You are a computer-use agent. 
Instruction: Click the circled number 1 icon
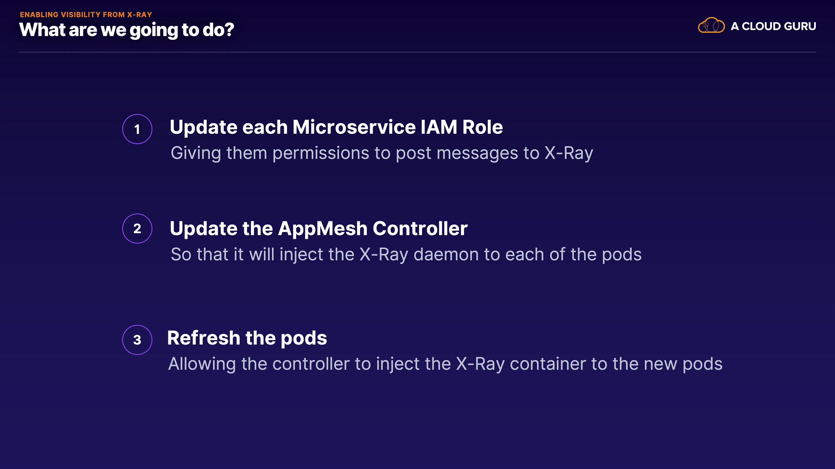coord(137,129)
